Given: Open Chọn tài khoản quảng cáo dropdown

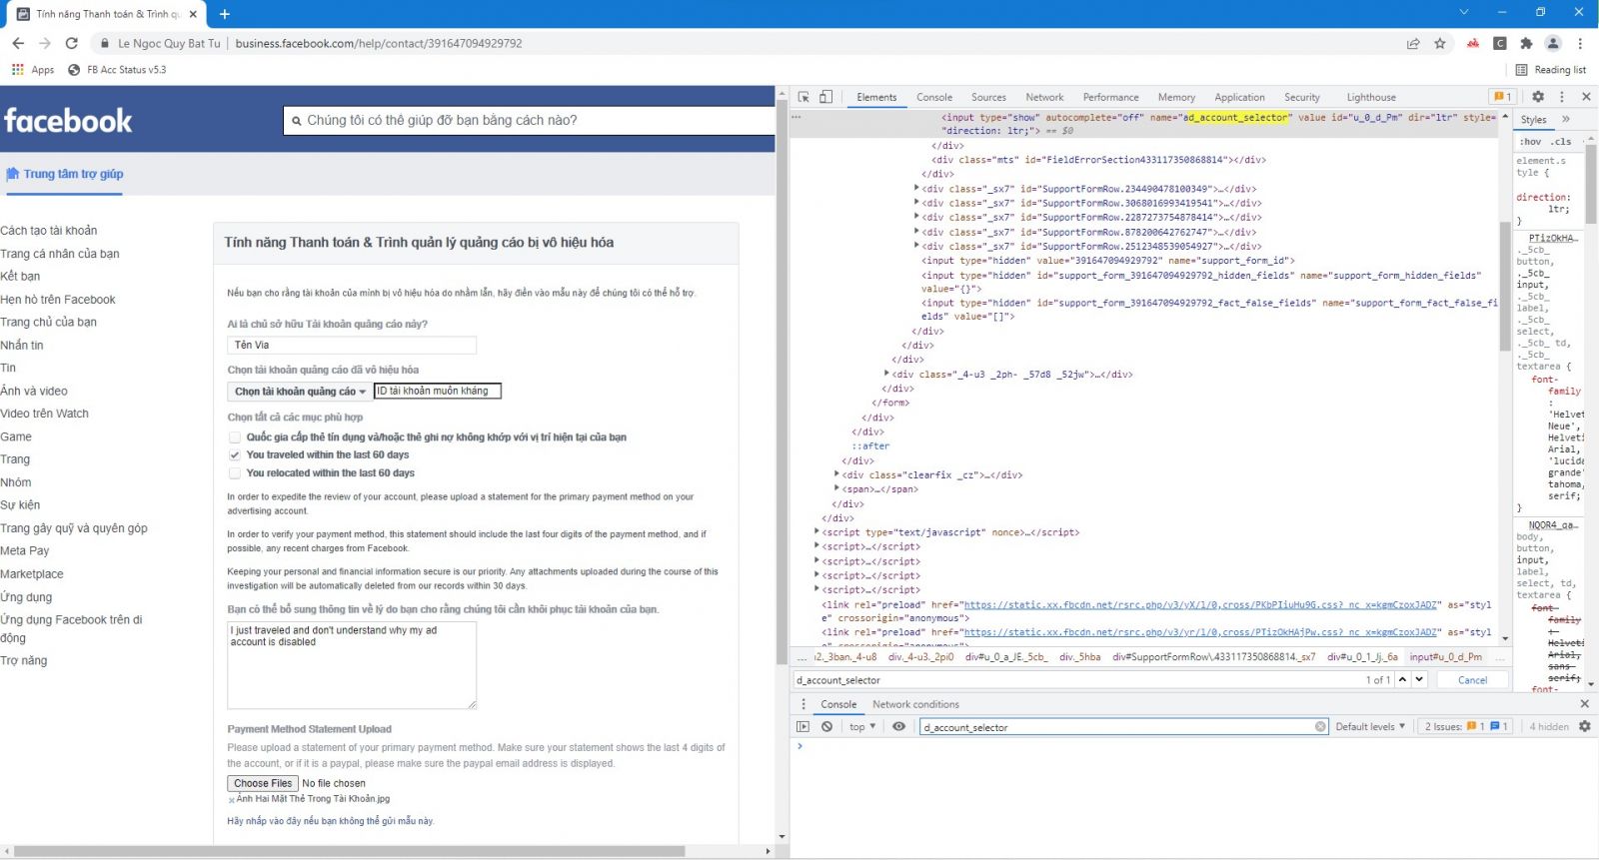Looking at the screenshot, I should pyautogui.click(x=300, y=392).
